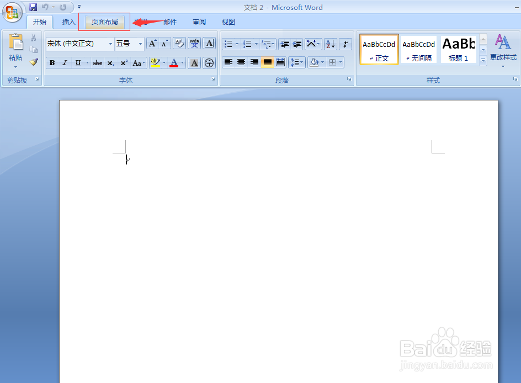Image resolution: width=521 pixels, height=383 pixels.
Task: Justify the text
Action: pos(268,62)
